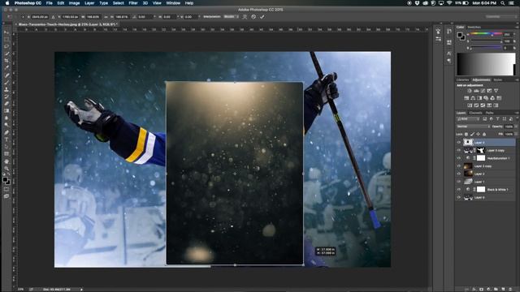Add a Photo Filter adjustment
The image size is (520, 292).
coord(486,98)
